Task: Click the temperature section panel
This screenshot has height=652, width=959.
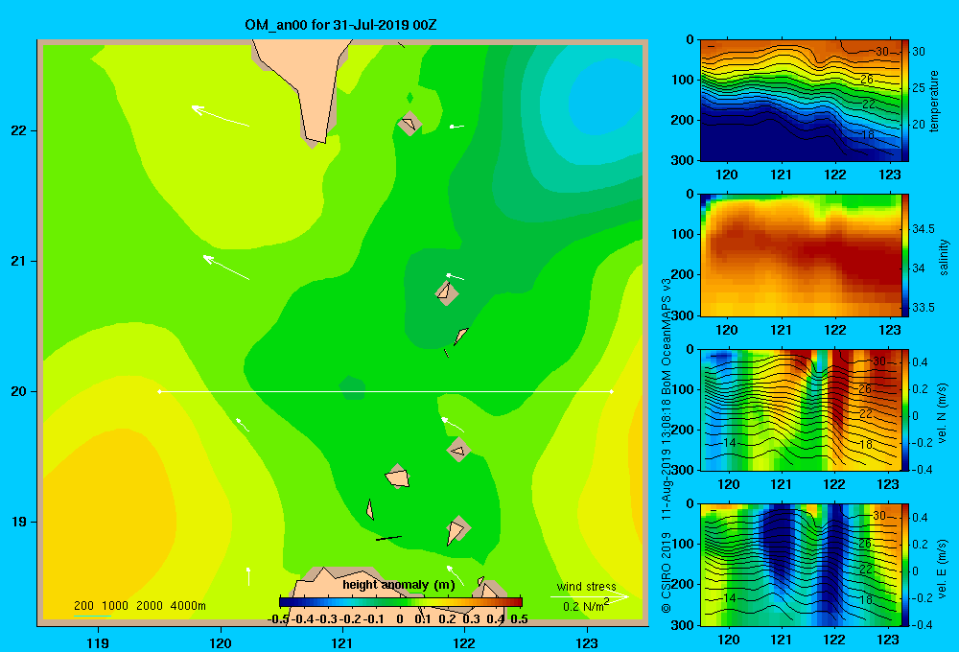Action: (x=801, y=101)
